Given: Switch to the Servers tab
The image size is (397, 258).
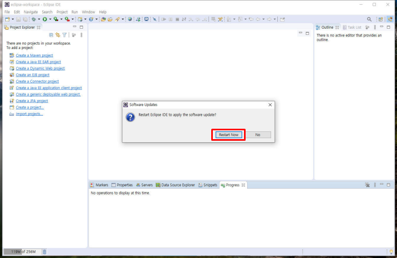Looking at the screenshot, I should click(x=144, y=185).
